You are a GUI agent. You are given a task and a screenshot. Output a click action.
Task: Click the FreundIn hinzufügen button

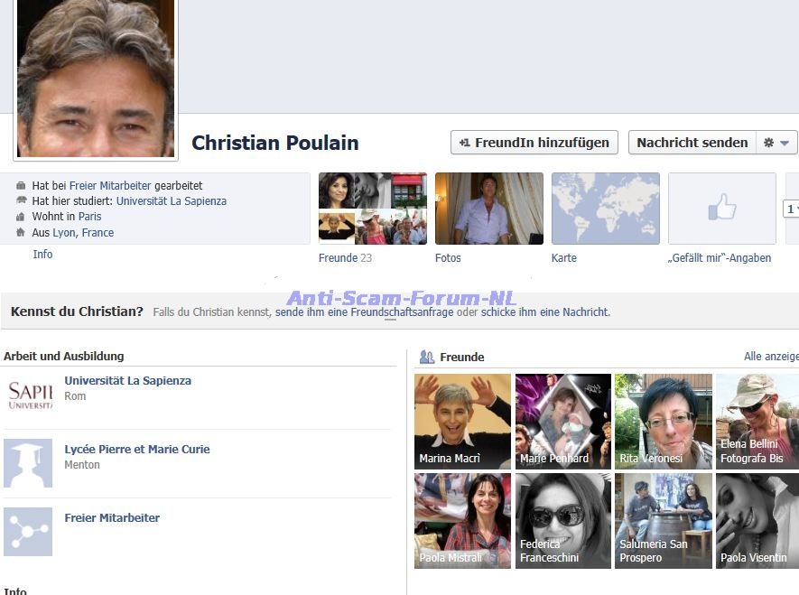pos(534,143)
